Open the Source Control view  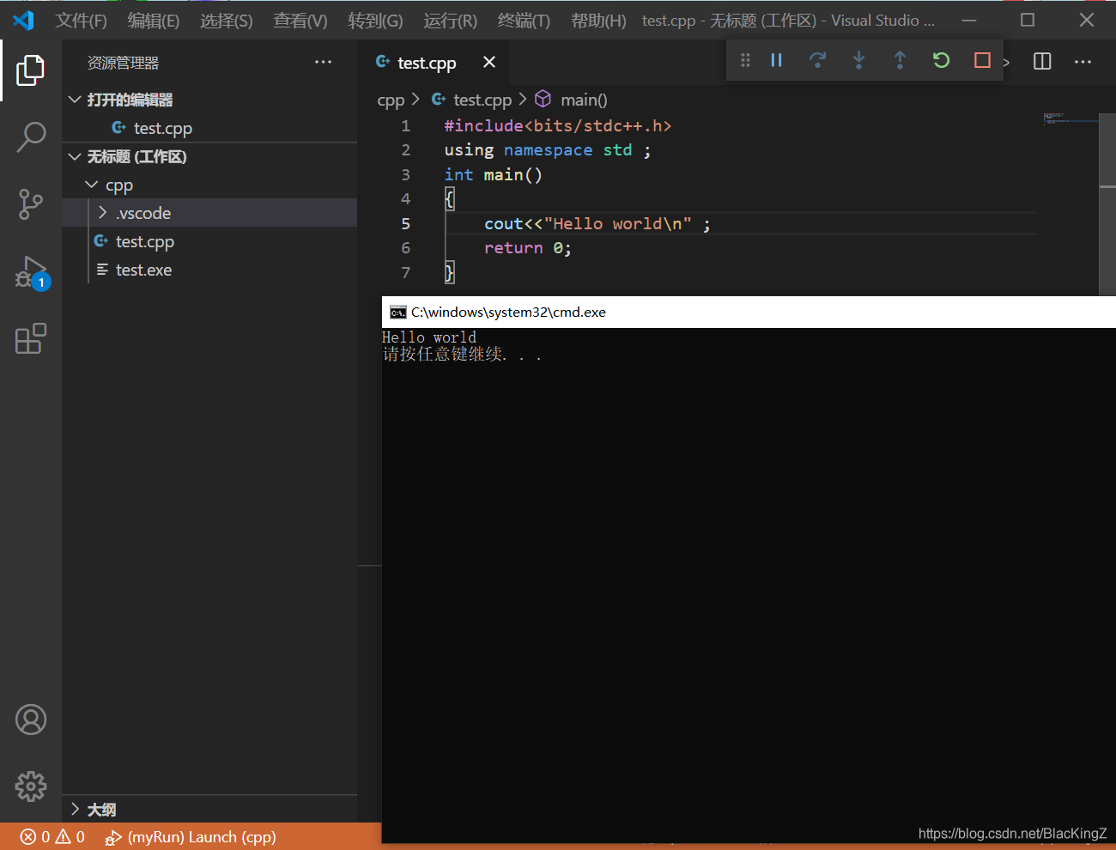coord(31,204)
